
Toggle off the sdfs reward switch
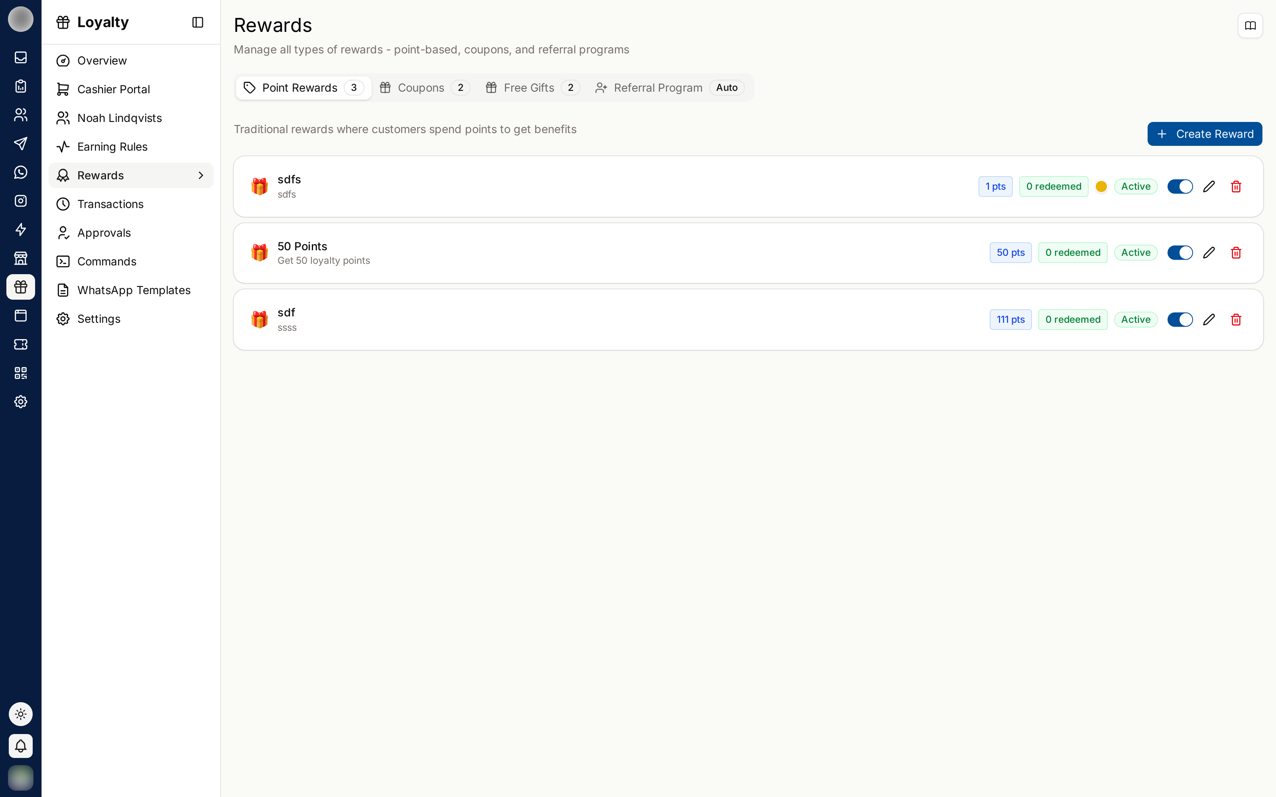tap(1180, 186)
